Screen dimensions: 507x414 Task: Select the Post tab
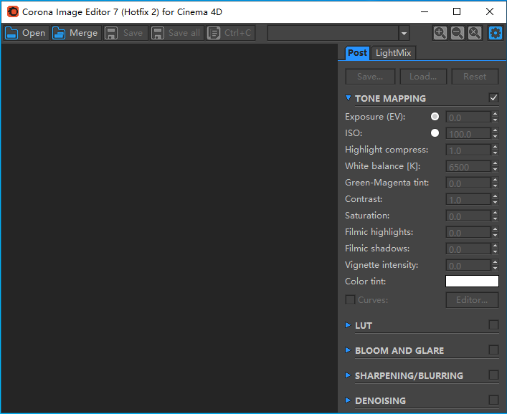point(357,53)
